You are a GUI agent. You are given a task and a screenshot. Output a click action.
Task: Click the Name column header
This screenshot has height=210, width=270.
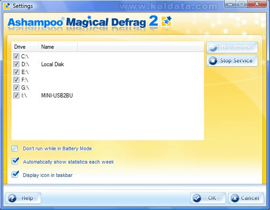pos(58,47)
